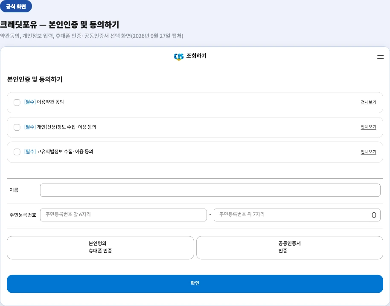The height and width of the screenshot is (306, 390).
Task: Click the blue 확인 button
Action: click(195, 284)
